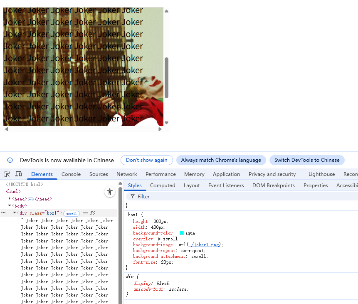Select the html element row
Viewport: 358px width, 304px height.
pyautogui.click(x=13, y=191)
